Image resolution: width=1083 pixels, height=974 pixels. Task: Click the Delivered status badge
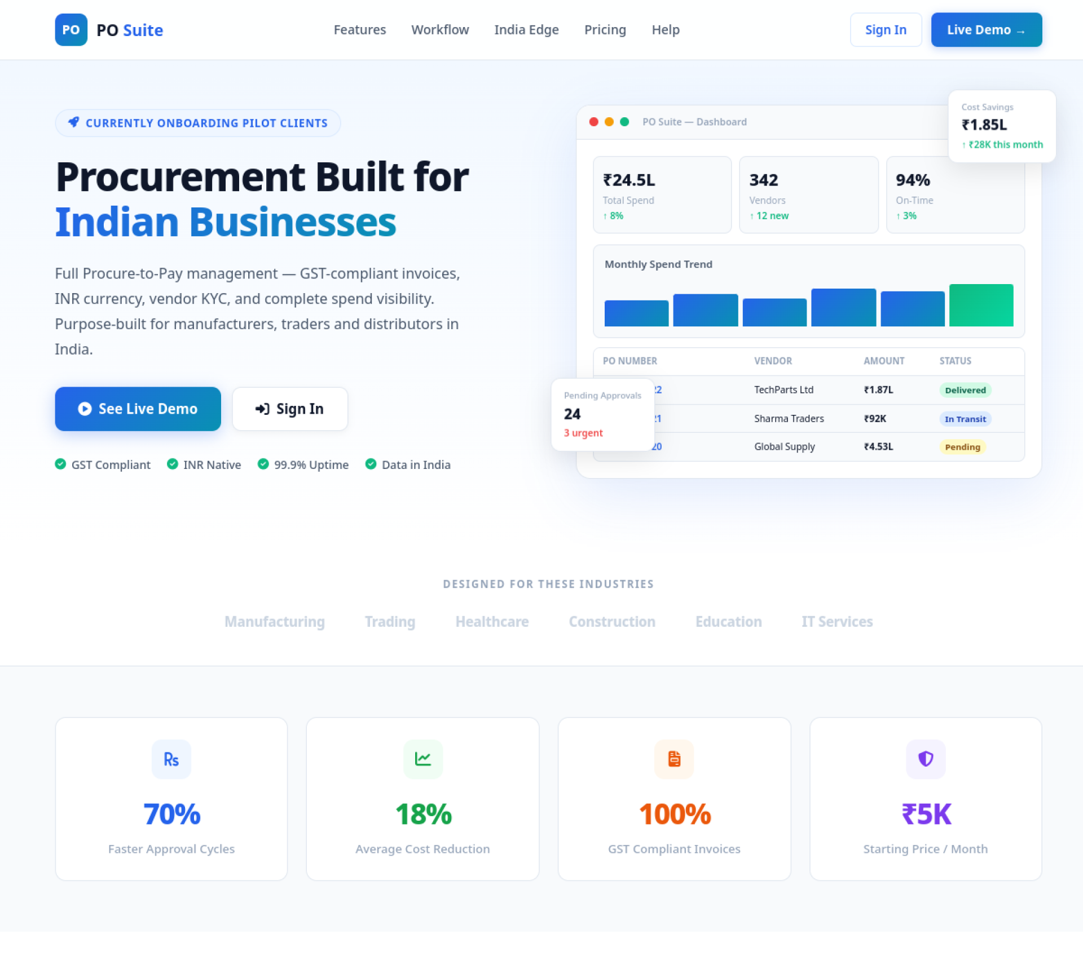[965, 390]
